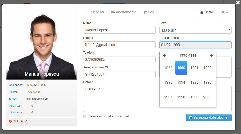The width and height of the screenshot is (241, 134).
Task: Click the E-mail input field
Action: [119, 45]
